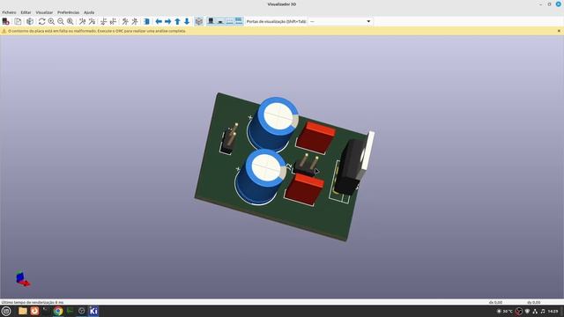
Task: Pan the board left with blue arrow
Action: [159, 21]
